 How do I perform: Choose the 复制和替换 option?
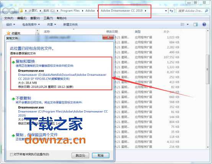click(x=61, y=73)
